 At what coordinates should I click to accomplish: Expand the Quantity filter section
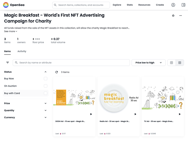[x=46, y=111]
